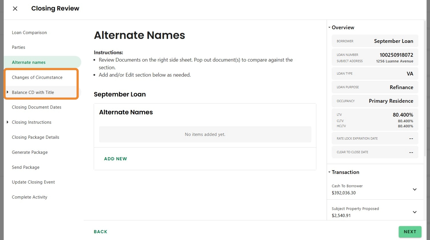Go to Parties section

[x=18, y=48]
